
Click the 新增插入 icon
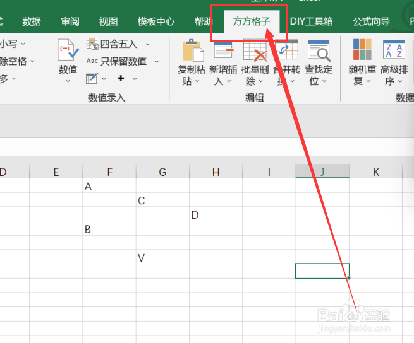[224, 50]
